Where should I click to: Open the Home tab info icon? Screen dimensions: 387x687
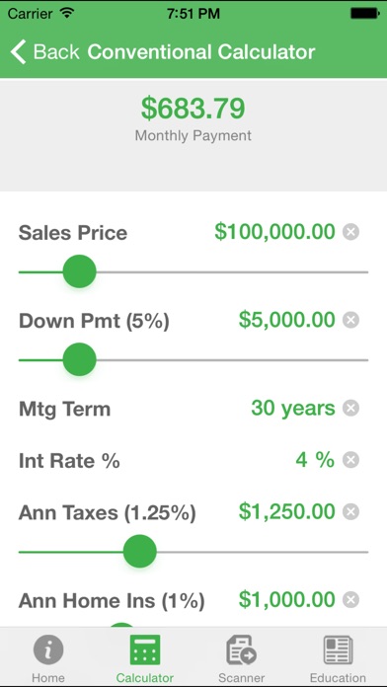[48, 649]
